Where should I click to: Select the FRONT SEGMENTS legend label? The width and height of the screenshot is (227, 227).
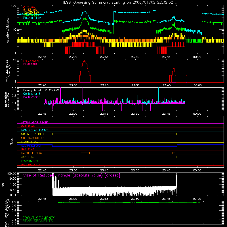pyautogui.click(x=39, y=218)
